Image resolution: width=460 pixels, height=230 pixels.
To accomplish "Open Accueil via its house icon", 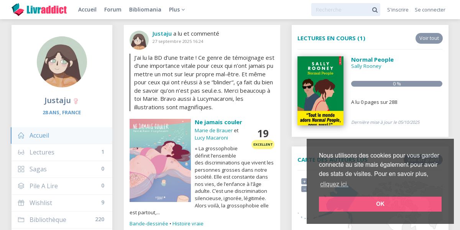I will pyautogui.click(x=21, y=135).
